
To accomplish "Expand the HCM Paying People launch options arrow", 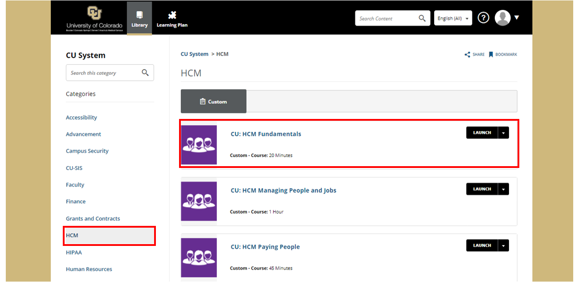I will coord(503,245).
